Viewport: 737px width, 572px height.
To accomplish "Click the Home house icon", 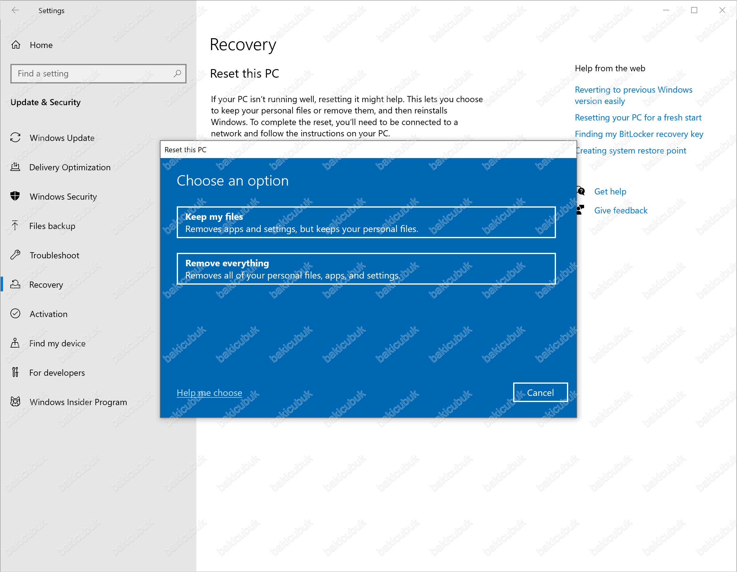I will [x=16, y=45].
